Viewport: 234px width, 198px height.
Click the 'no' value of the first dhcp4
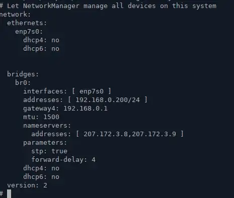(x=55, y=40)
